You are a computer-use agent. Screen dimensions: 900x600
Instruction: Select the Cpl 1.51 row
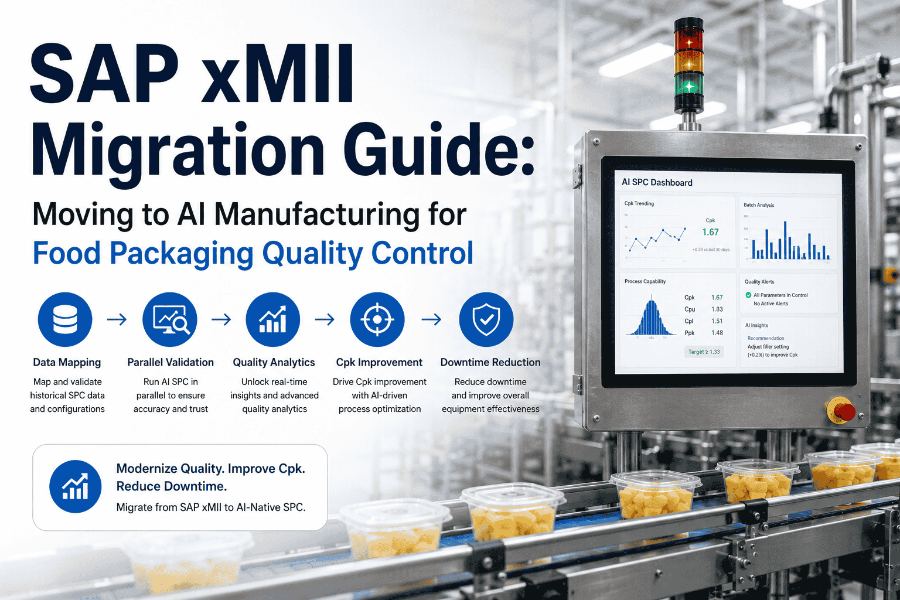pos(704,321)
